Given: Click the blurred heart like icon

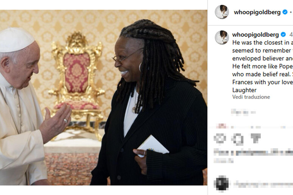Looking at the screenshot, I should pyautogui.click(x=220, y=139).
